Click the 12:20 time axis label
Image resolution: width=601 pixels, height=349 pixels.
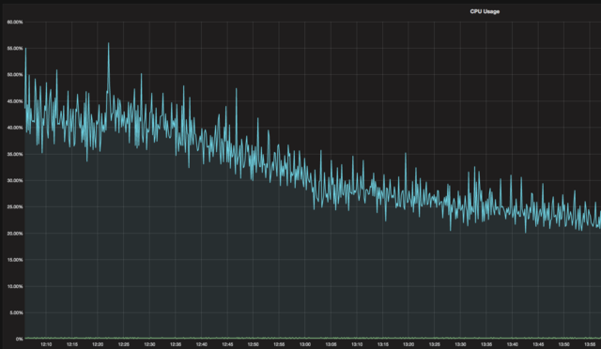pyautogui.click(x=98, y=344)
